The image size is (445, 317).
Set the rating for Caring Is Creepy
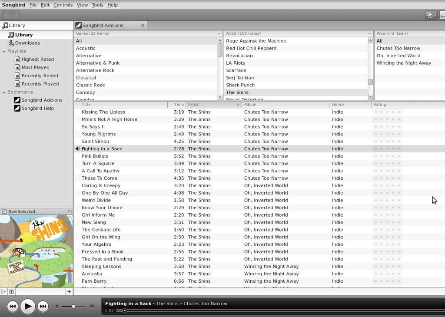click(387, 185)
